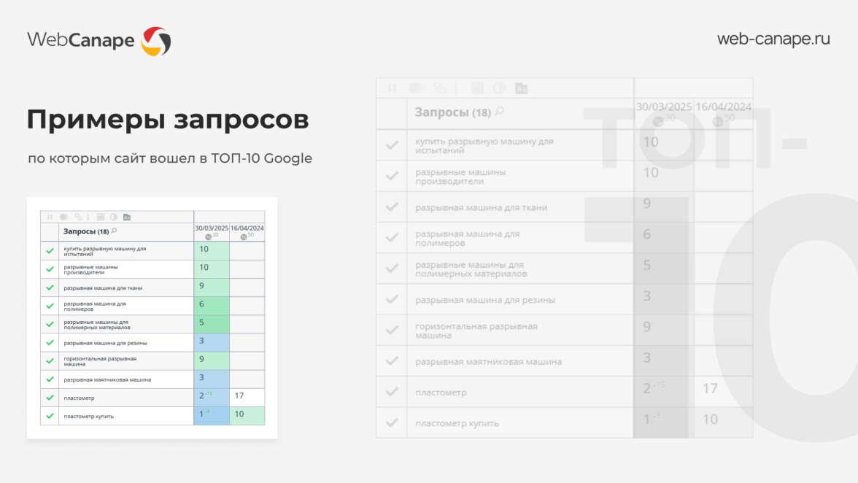Select query пластометр купить in small table

[x=89, y=417]
